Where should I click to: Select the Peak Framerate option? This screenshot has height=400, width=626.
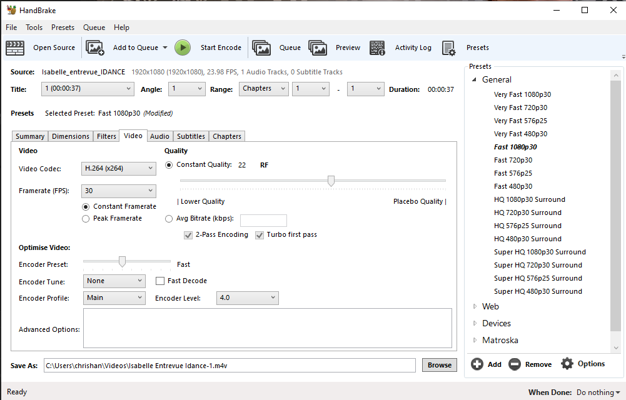click(x=86, y=218)
